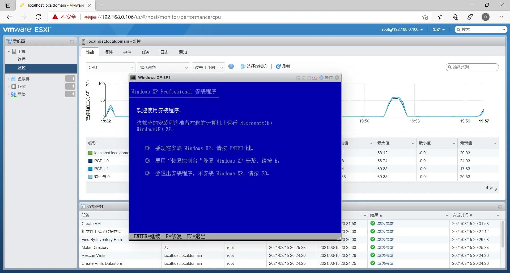
Task: Toggle PCPU 0 series color swatch
Action: [x=90, y=161]
